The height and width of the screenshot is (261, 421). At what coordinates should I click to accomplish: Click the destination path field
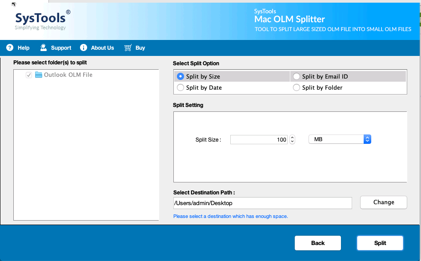(263, 203)
